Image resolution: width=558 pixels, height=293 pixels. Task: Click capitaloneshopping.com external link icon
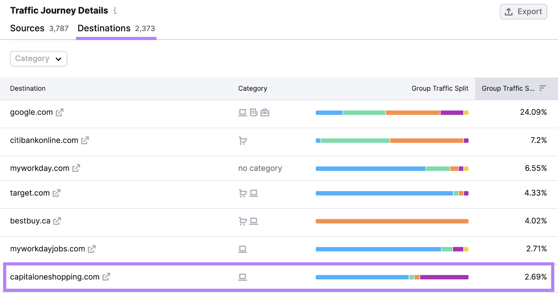[x=106, y=277]
